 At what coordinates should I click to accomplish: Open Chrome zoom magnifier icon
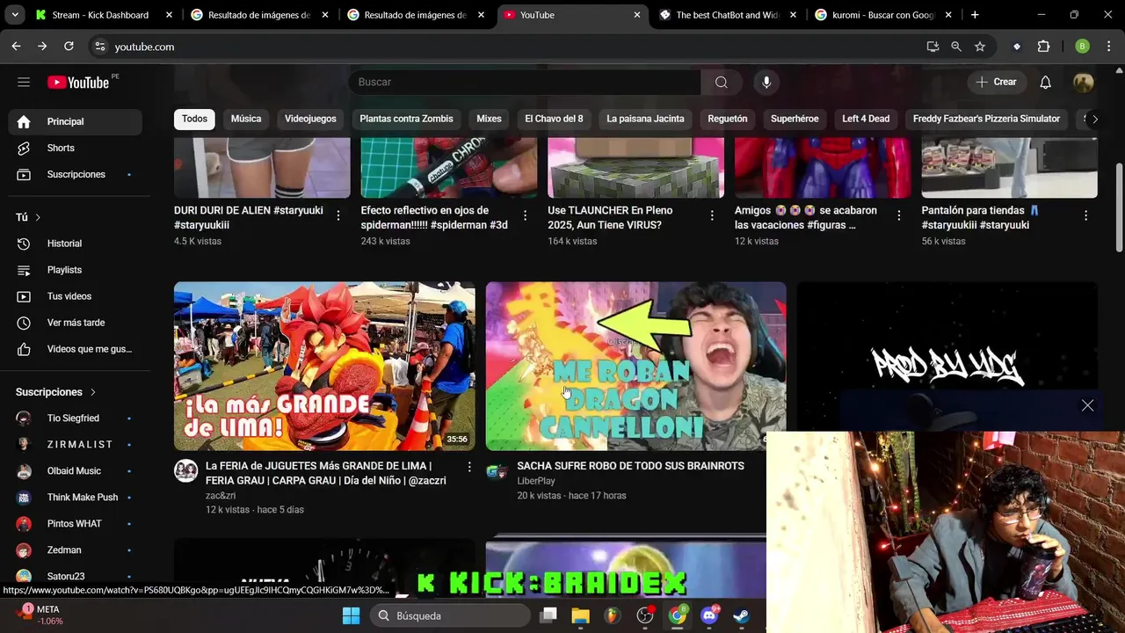coord(956,47)
